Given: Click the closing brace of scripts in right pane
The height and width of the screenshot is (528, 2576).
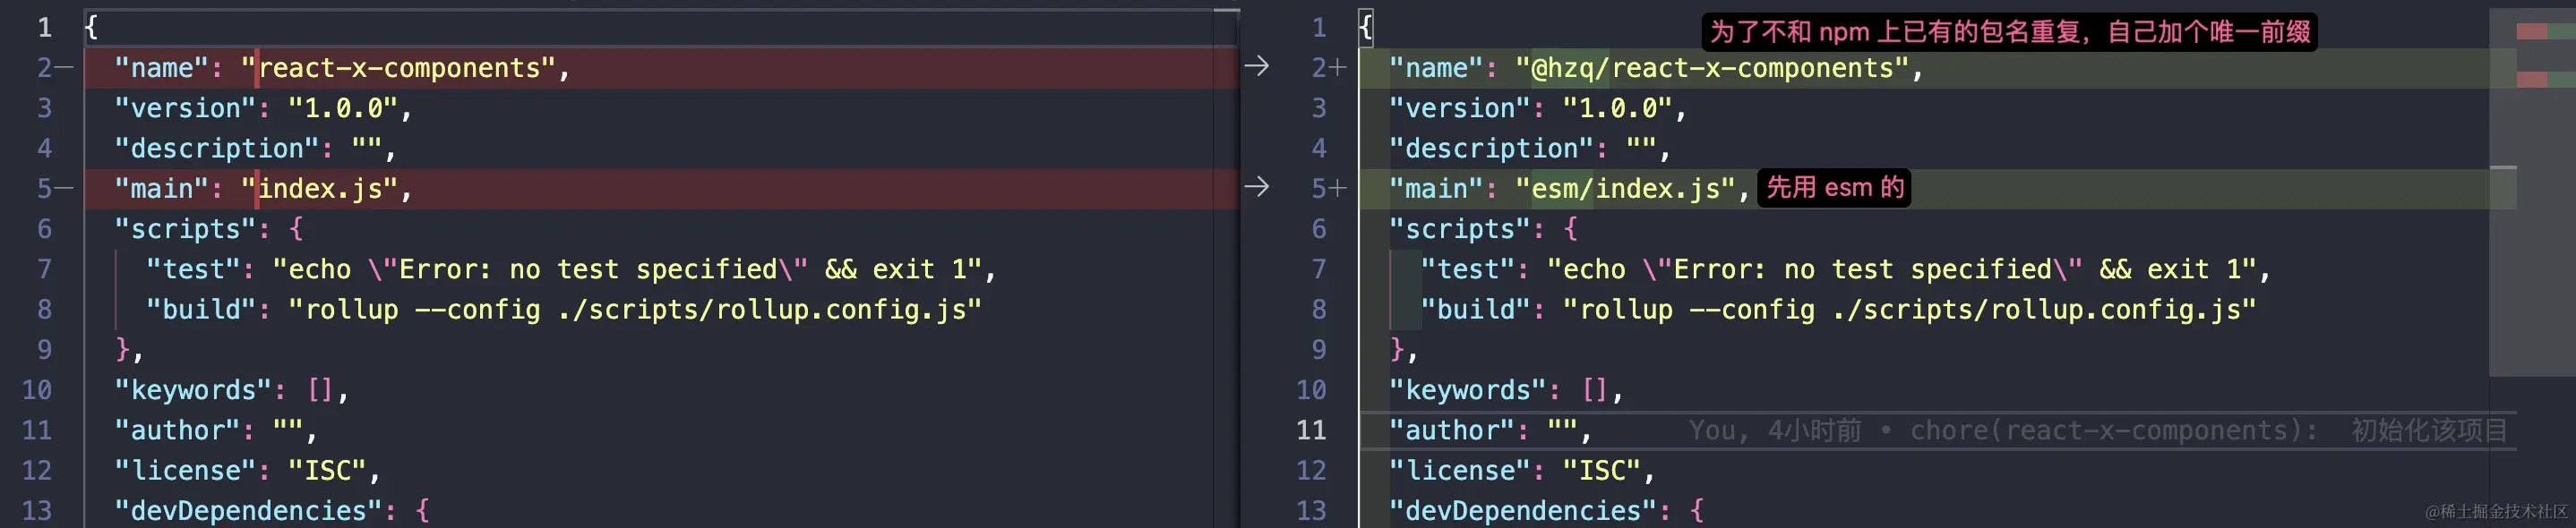Looking at the screenshot, I should click(1398, 349).
